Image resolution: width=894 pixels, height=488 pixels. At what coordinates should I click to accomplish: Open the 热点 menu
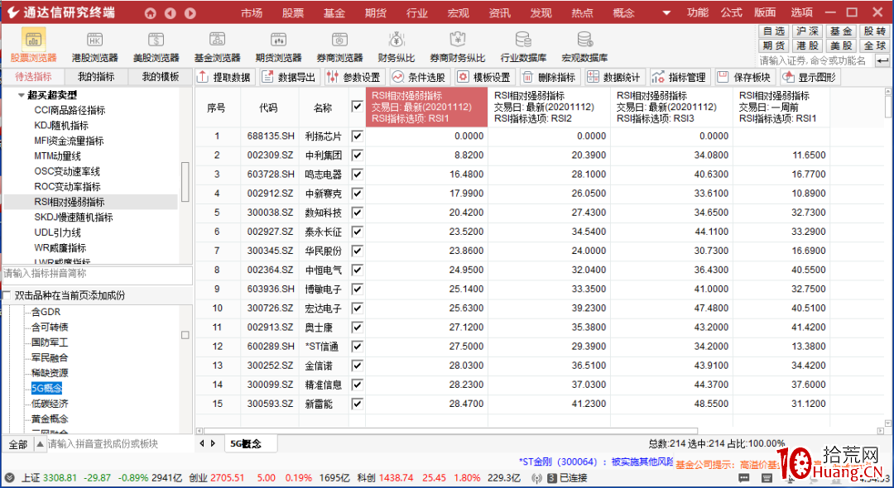(582, 12)
